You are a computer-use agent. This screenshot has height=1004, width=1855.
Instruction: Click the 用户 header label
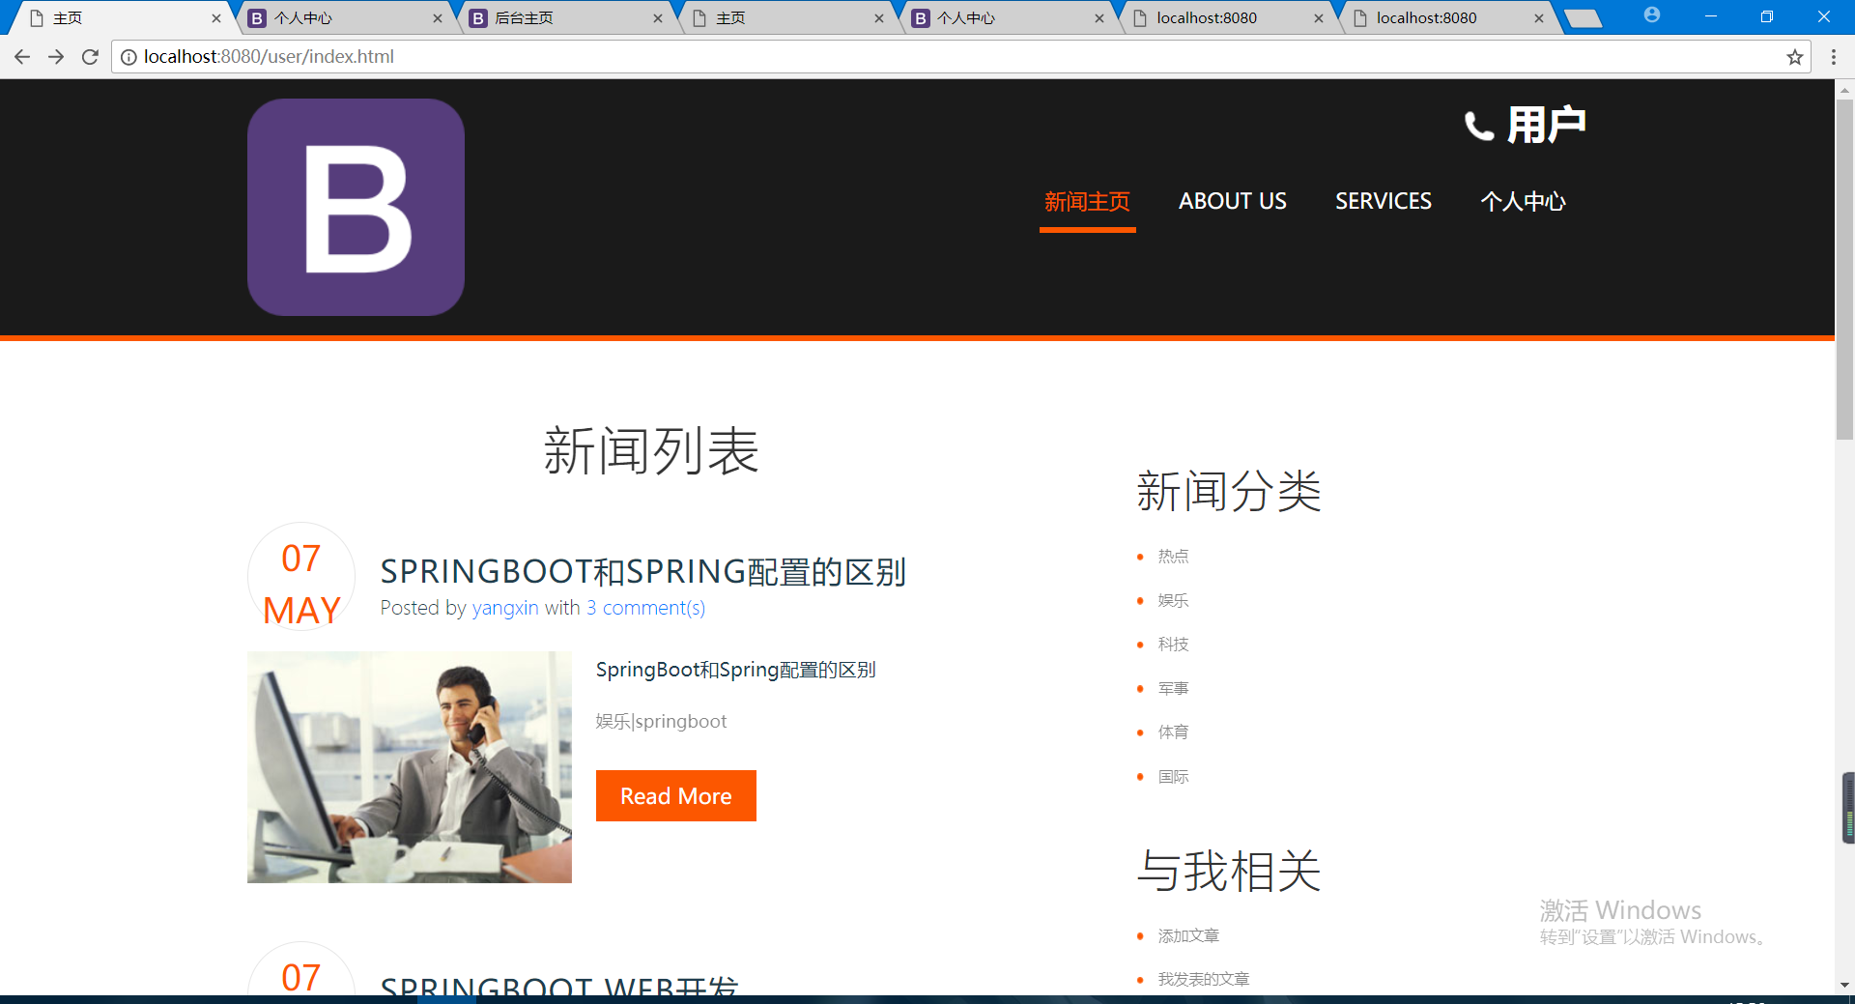pos(1547,126)
